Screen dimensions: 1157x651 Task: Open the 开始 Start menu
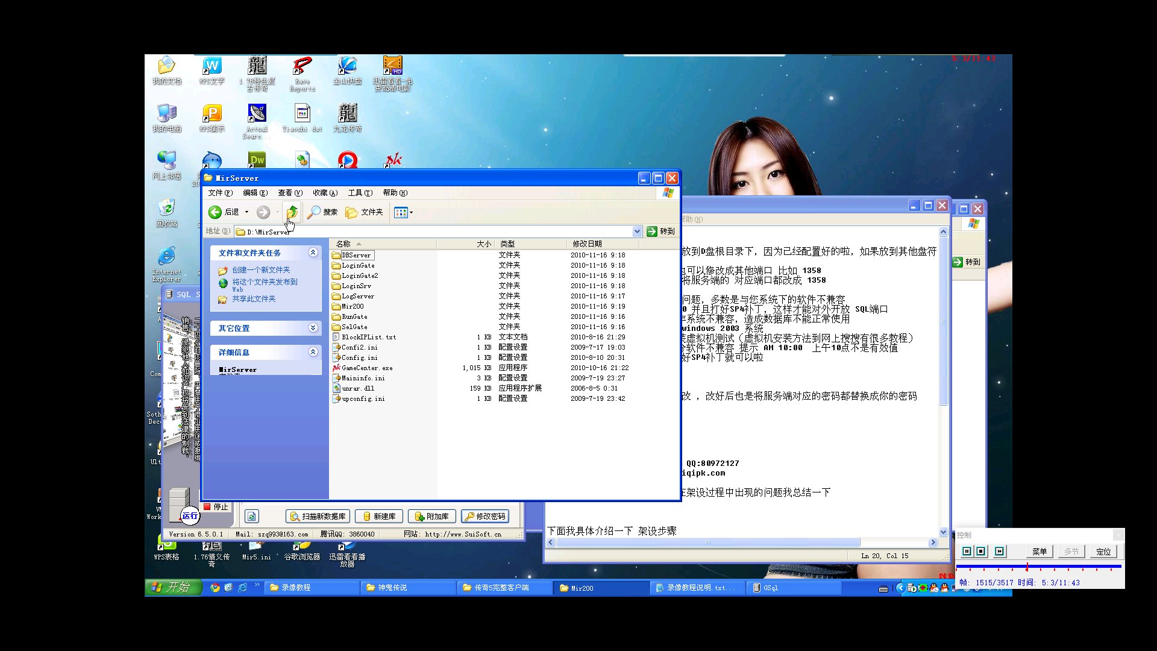pos(172,587)
